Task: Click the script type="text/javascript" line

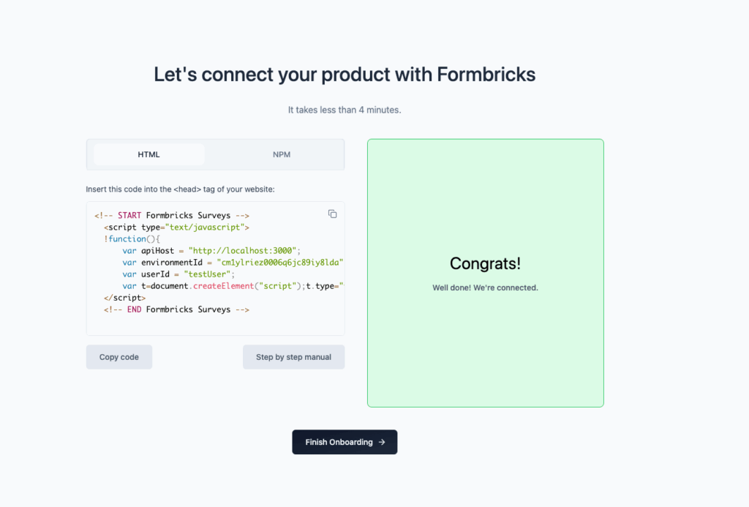Action: 176,227
